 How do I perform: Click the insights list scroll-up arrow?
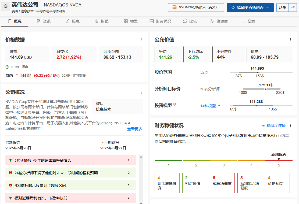(x=141, y=157)
